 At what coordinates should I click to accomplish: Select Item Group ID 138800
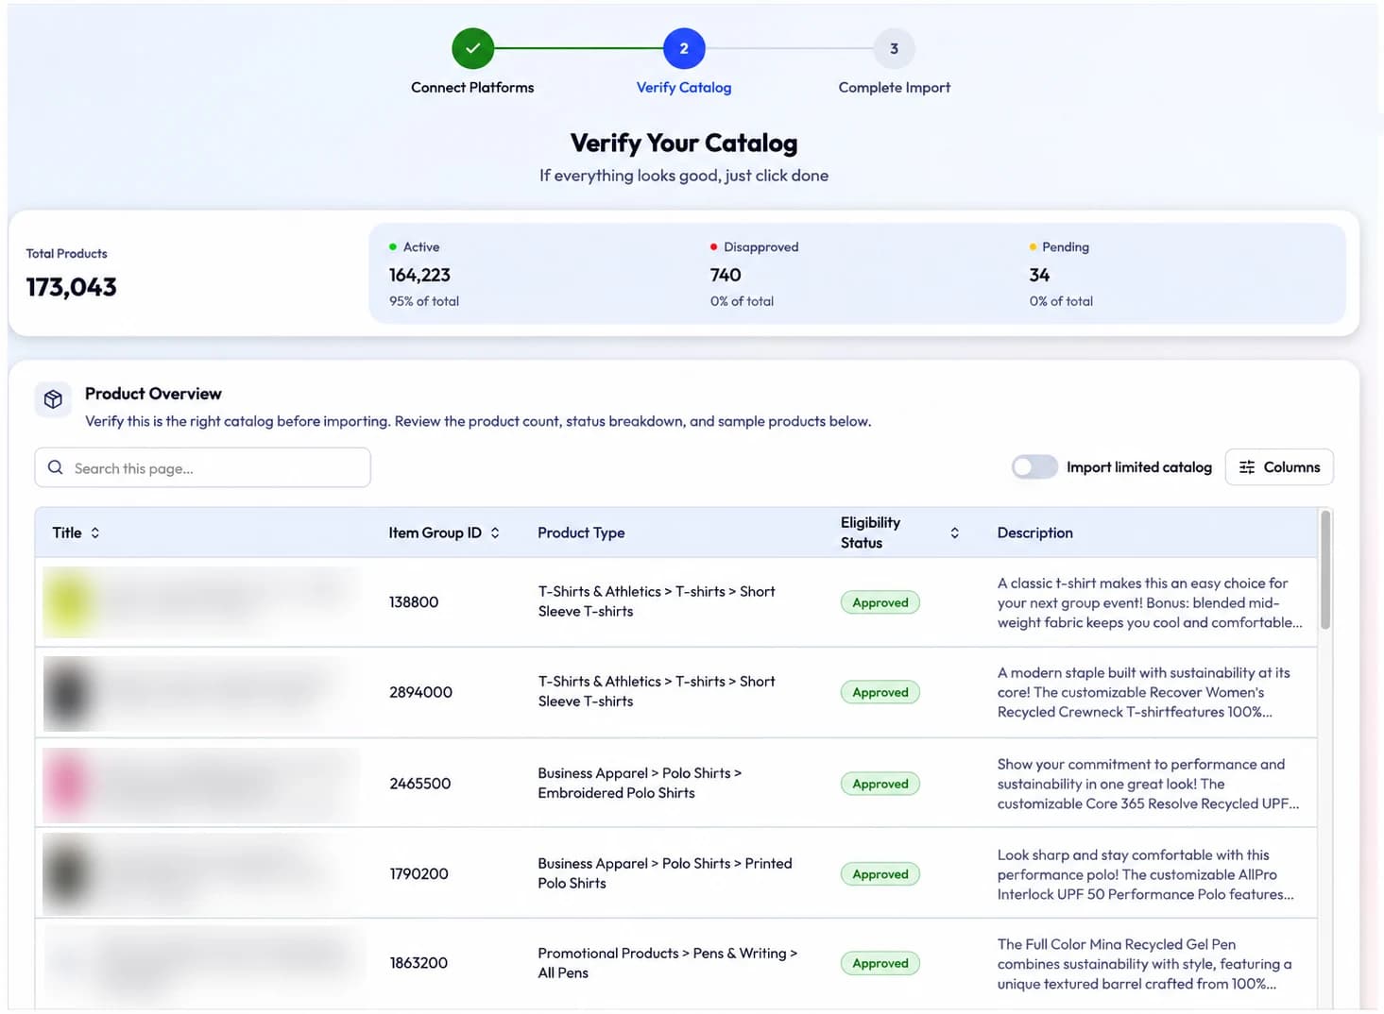coord(414,602)
